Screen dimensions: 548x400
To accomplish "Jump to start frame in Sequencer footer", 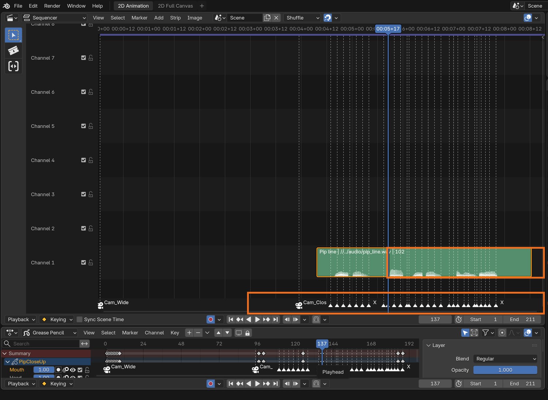I will (x=231, y=319).
